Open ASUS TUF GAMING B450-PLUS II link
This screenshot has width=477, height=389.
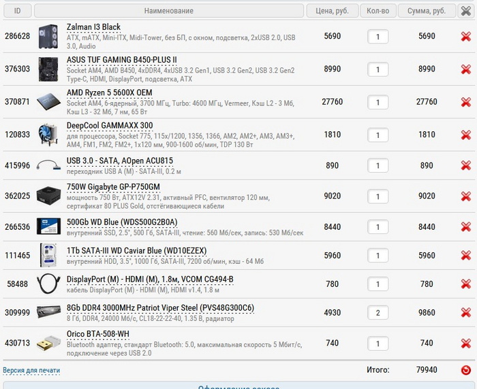coord(122,60)
